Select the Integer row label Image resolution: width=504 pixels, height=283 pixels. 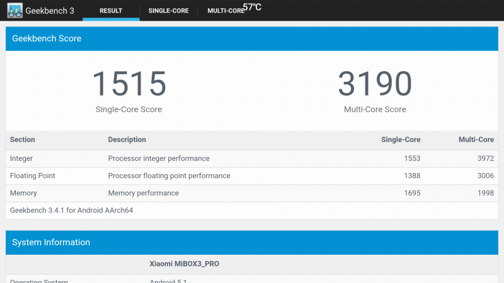21,158
